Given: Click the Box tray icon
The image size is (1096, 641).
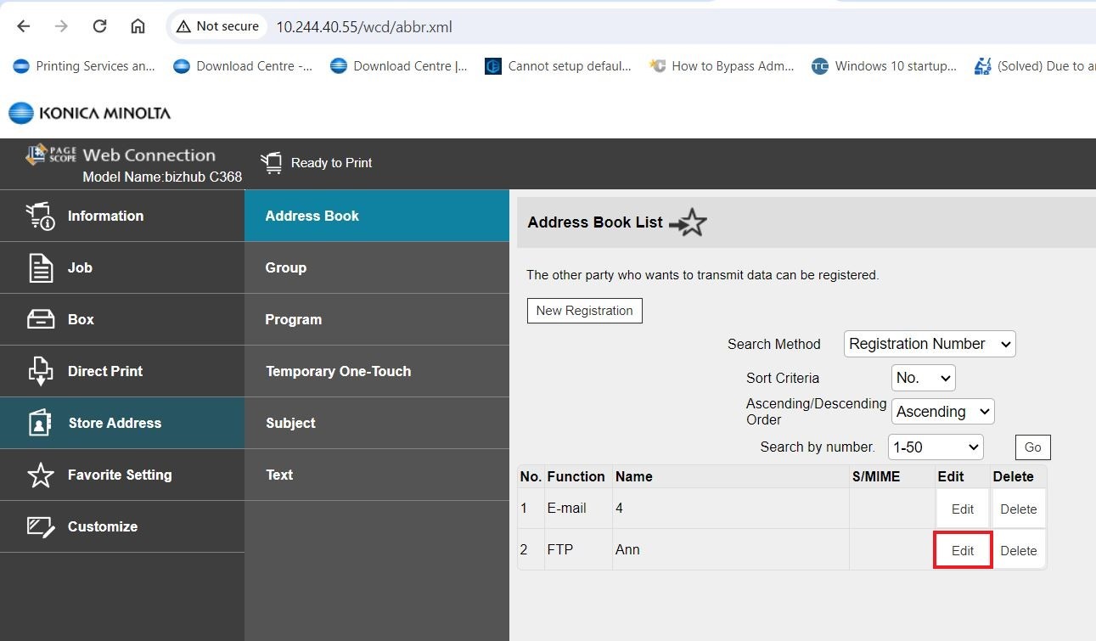Looking at the screenshot, I should (41, 319).
